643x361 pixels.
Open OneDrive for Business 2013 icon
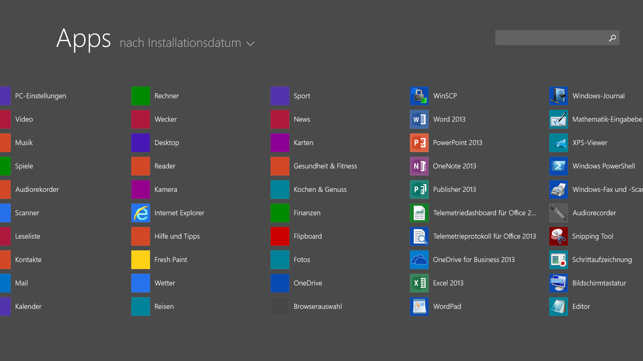tap(419, 260)
